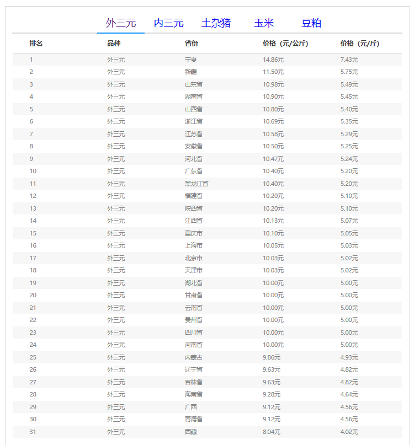Select the 上海市 row entry

coord(194,245)
